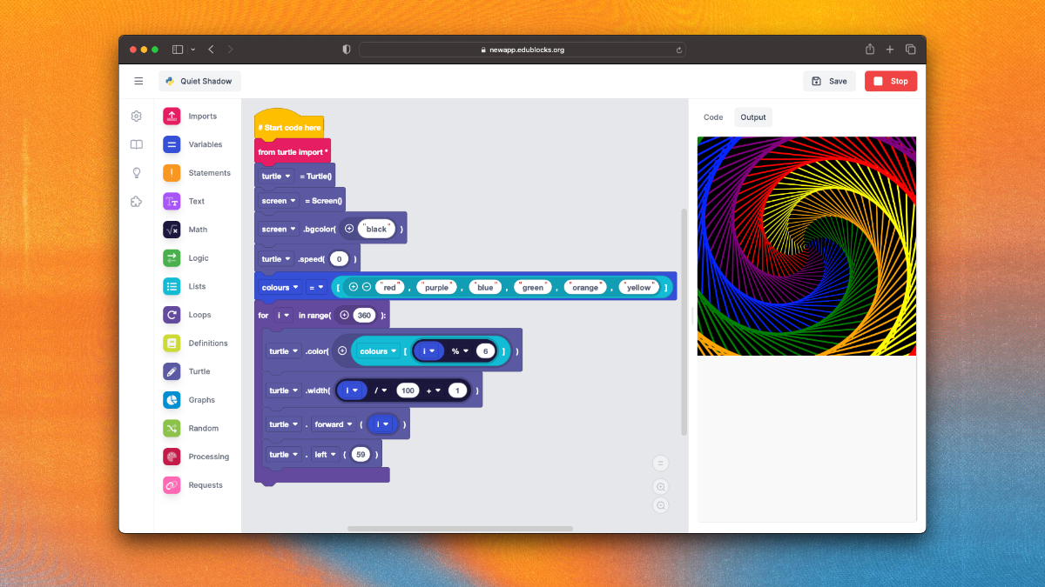This screenshot has width=1045, height=587.
Task: Open the left direction dropdown
Action: 325,454
